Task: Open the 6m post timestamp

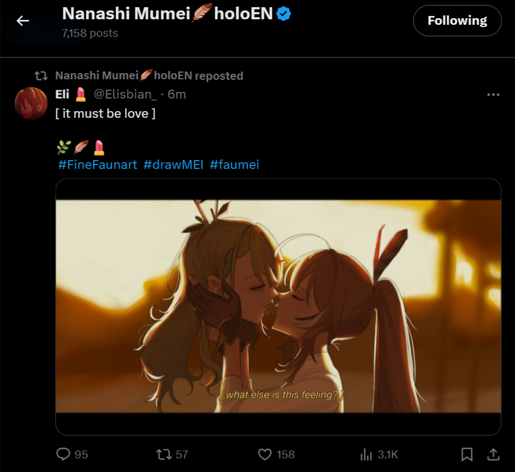Action: (177, 95)
